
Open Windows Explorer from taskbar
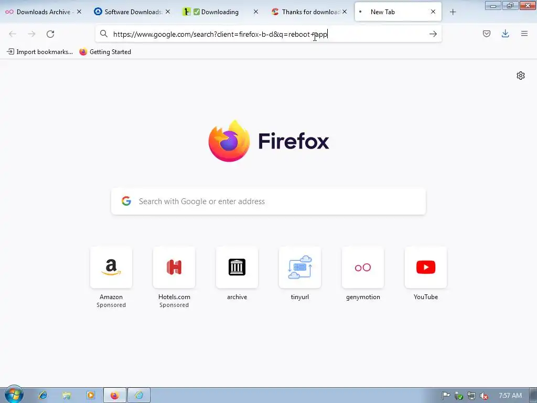tap(67, 396)
